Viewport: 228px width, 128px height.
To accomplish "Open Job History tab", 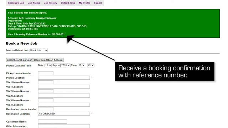I will [x=51, y=3].
